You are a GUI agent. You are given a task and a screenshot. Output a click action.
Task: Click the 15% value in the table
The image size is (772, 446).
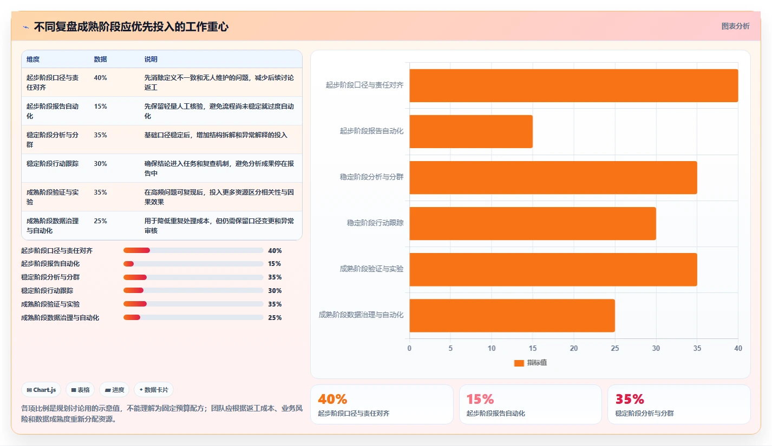pyautogui.click(x=100, y=106)
